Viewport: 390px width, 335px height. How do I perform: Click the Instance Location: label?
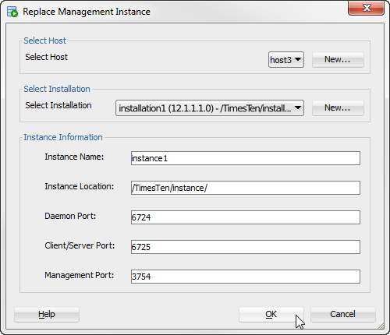[80, 186]
